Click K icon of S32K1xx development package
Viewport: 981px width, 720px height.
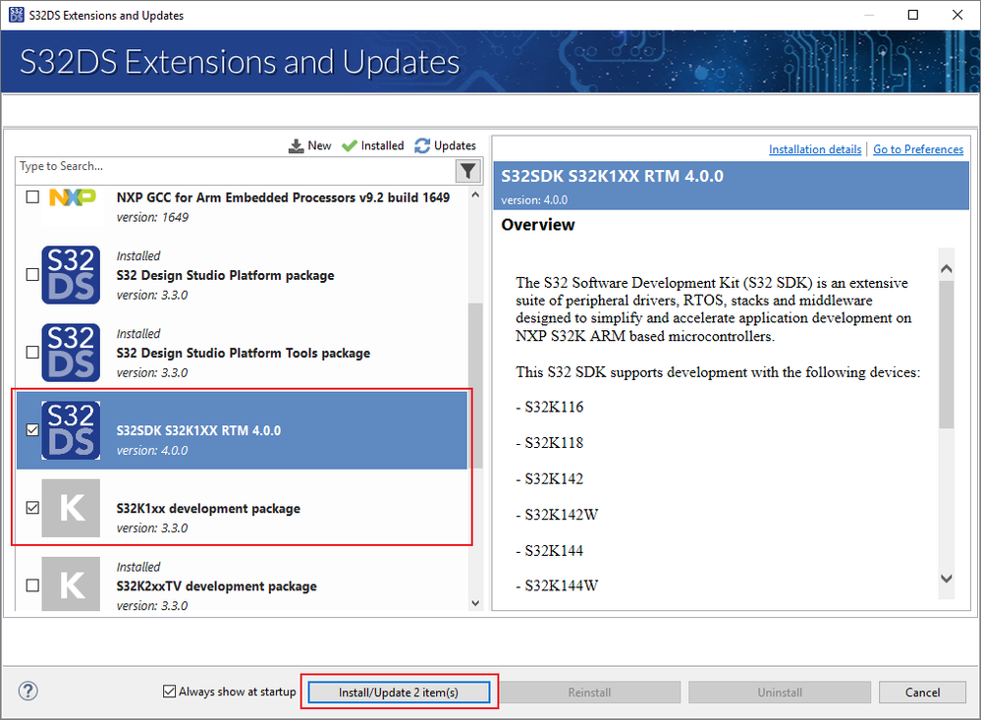tap(71, 508)
